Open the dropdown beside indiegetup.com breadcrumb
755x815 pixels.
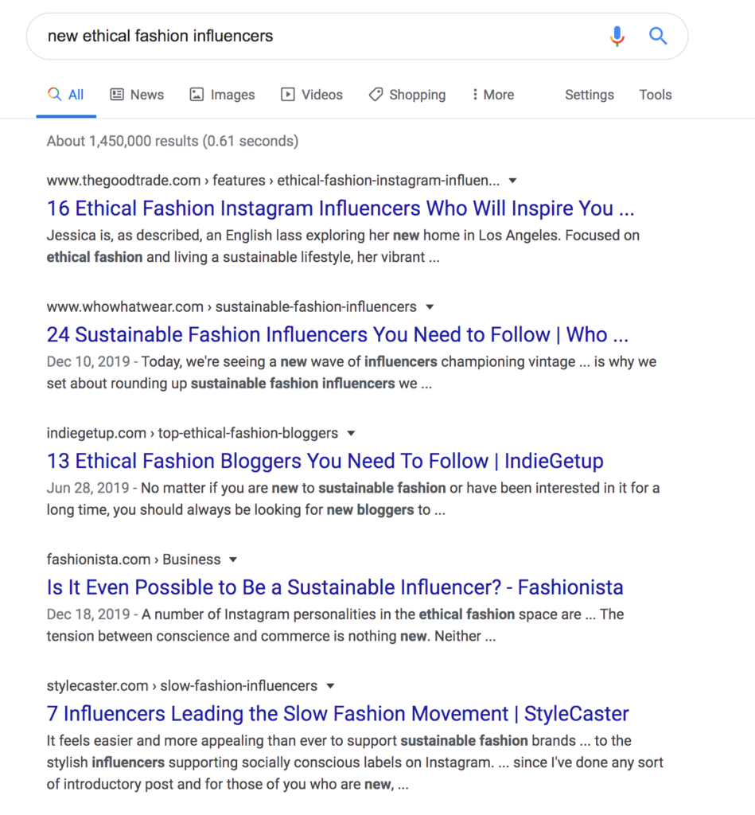(x=350, y=433)
